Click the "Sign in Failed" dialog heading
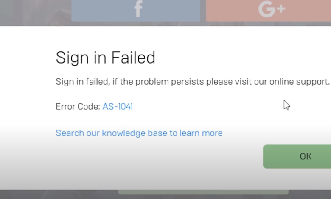 click(x=105, y=58)
